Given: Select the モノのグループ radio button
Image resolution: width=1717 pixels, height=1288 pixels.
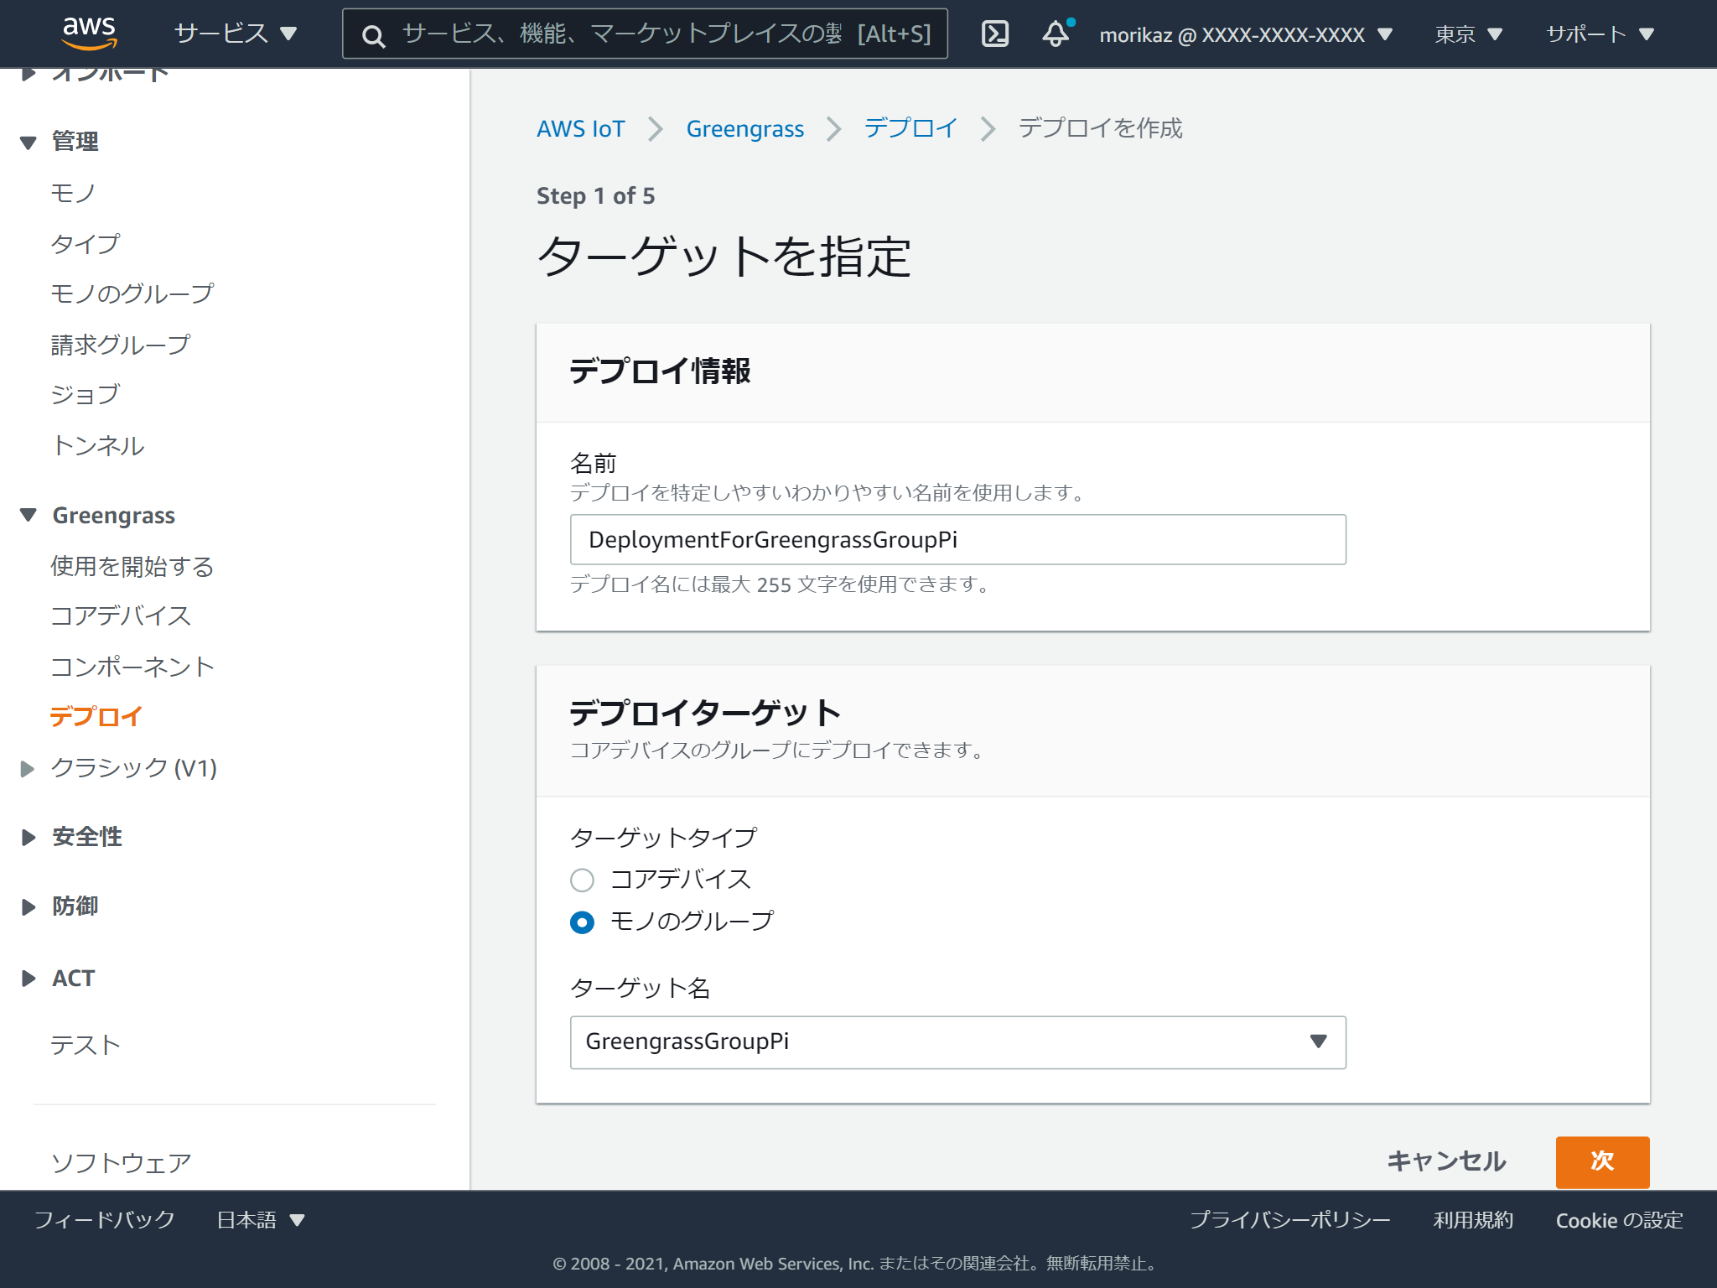Looking at the screenshot, I should (x=582, y=922).
